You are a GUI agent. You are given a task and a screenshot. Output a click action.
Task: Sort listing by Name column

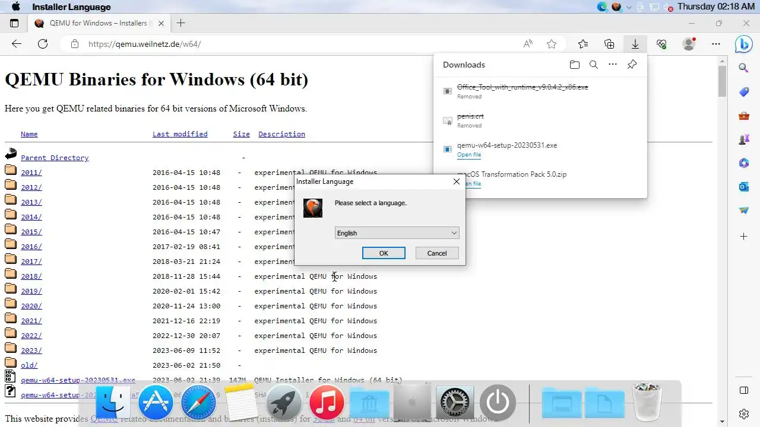tap(29, 134)
